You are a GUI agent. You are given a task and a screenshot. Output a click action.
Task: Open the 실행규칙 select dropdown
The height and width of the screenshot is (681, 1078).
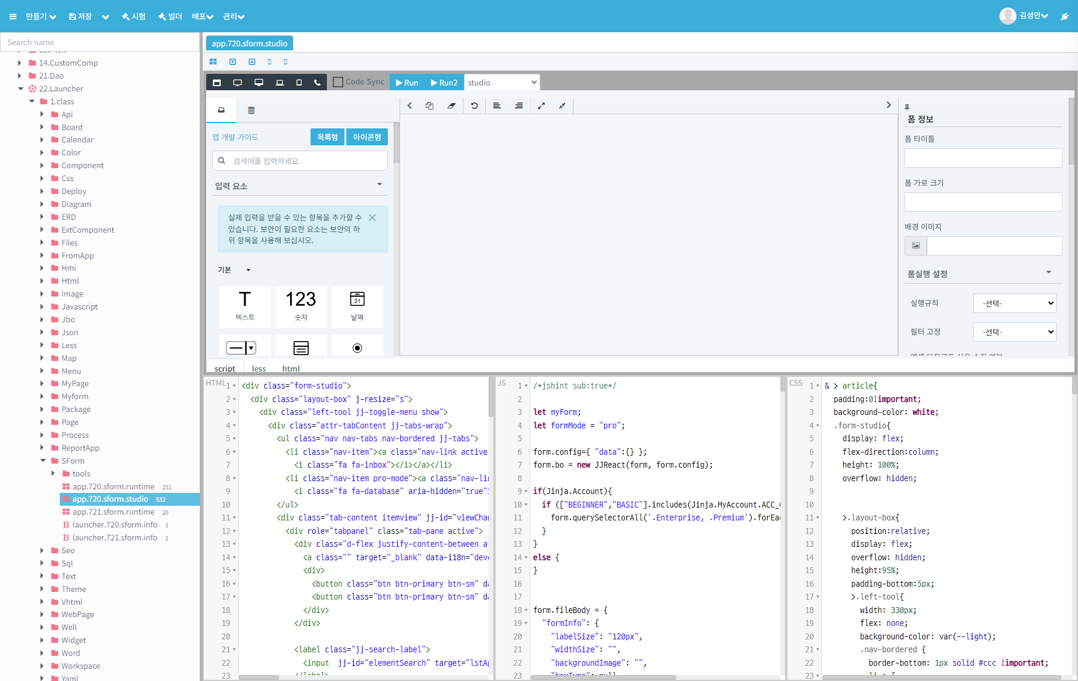click(1015, 303)
